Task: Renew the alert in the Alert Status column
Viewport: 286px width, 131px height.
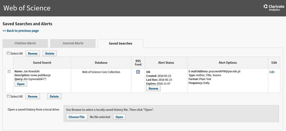Action: pos(153,88)
